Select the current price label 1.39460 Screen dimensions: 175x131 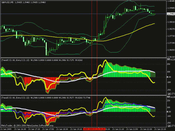tap(171, 14)
